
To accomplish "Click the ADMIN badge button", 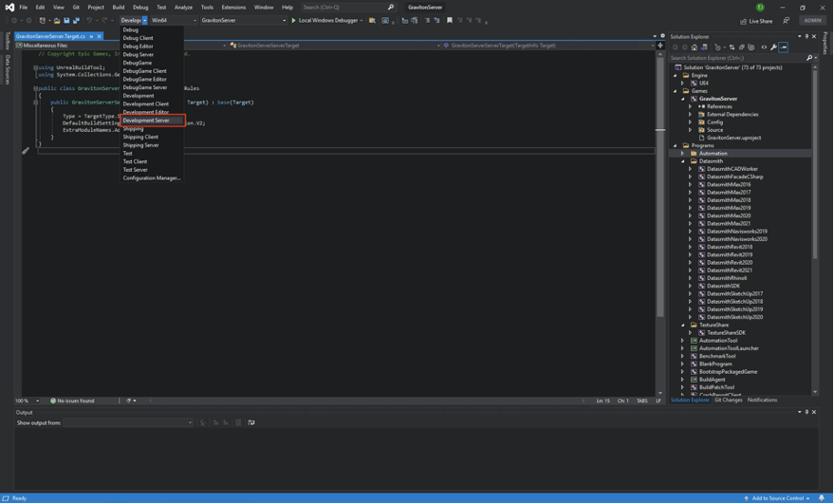I will pyautogui.click(x=813, y=21).
